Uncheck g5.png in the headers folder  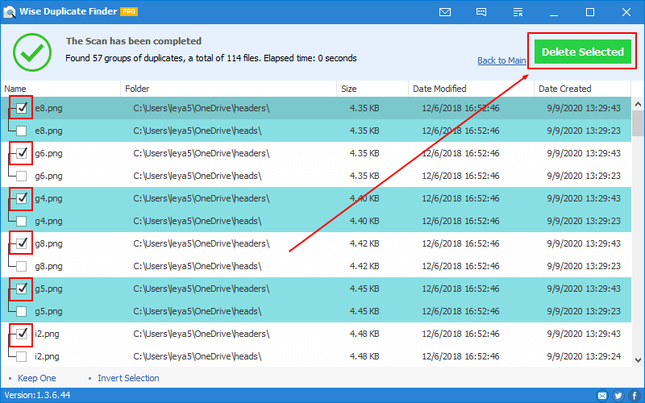pos(22,289)
